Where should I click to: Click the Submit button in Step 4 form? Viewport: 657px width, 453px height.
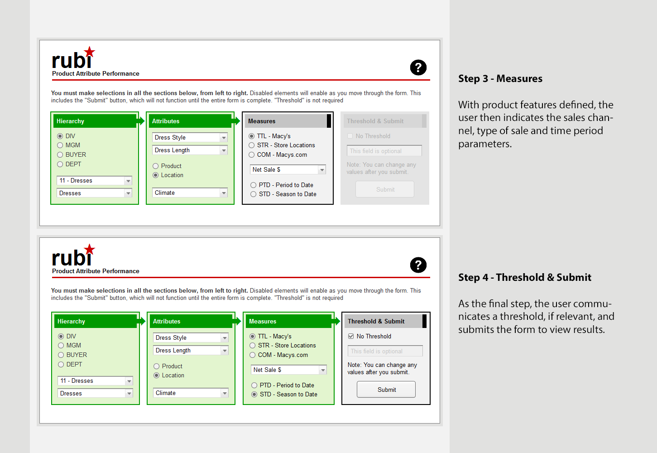point(386,390)
